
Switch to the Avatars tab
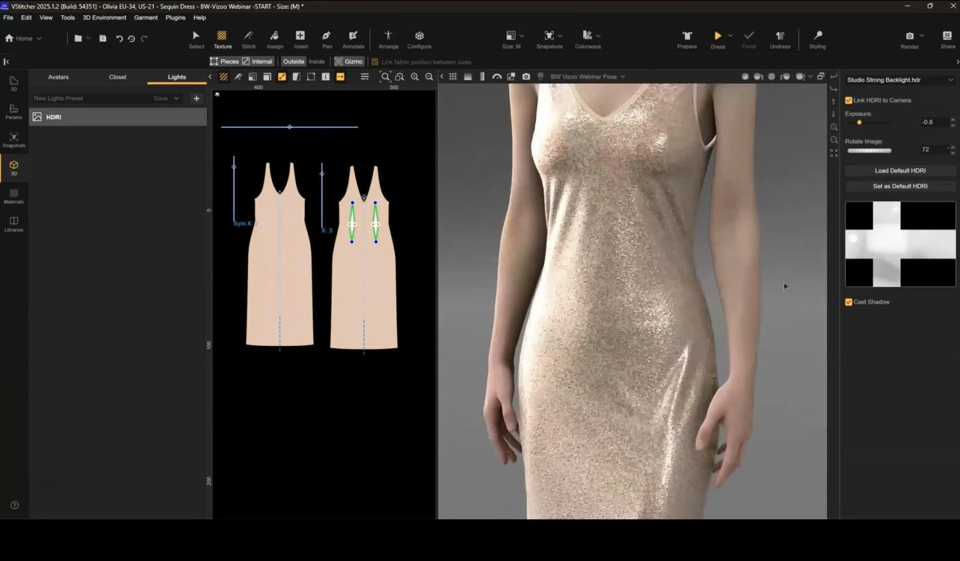click(59, 77)
